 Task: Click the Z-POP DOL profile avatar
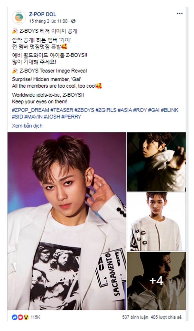(x=19, y=17)
